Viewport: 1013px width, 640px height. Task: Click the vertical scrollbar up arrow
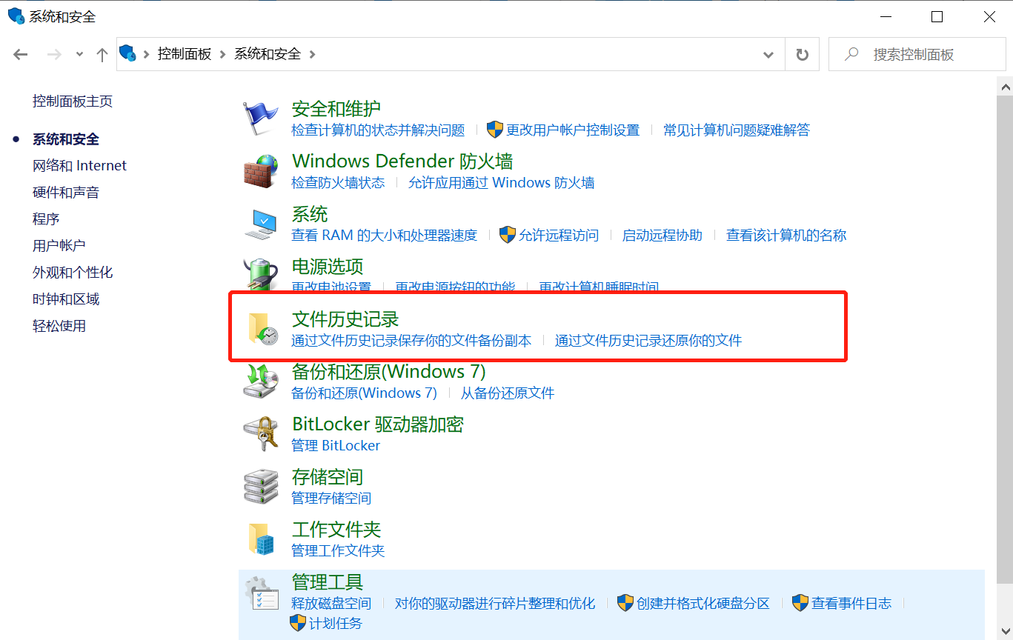pyautogui.click(x=1006, y=87)
